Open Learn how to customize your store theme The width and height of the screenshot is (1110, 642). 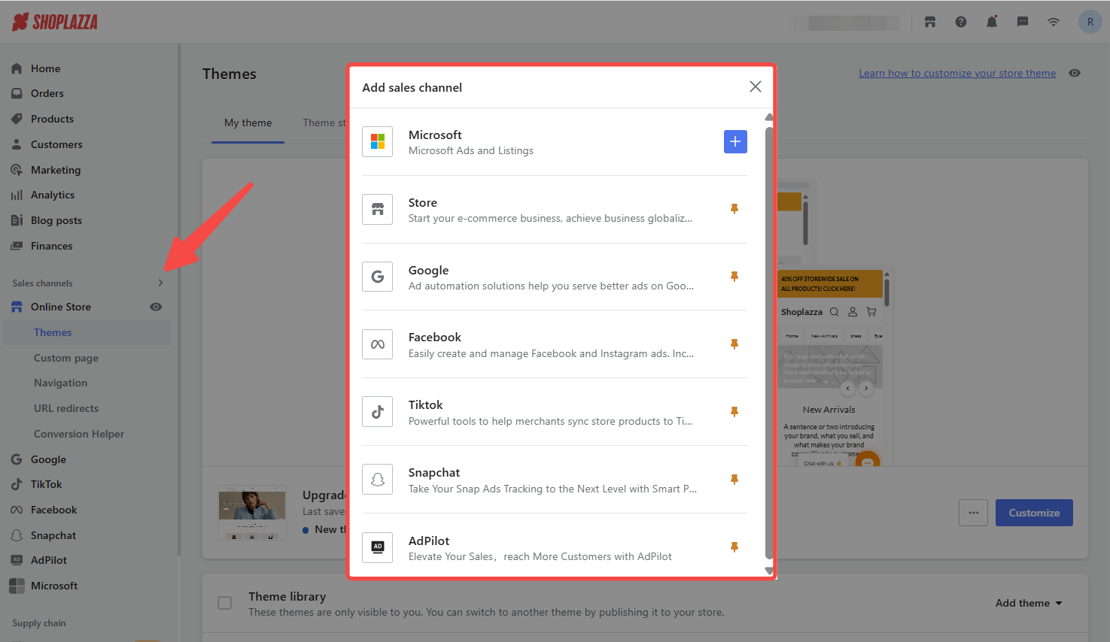pyautogui.click(x=957, y=73)
